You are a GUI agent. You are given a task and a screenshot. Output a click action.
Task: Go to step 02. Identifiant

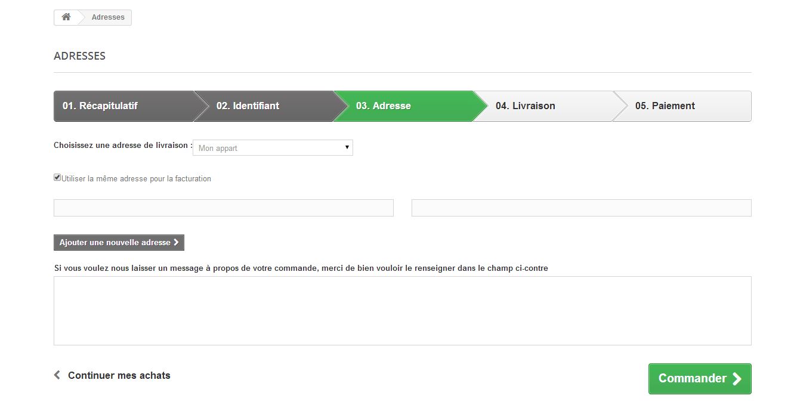click(263, 106)
